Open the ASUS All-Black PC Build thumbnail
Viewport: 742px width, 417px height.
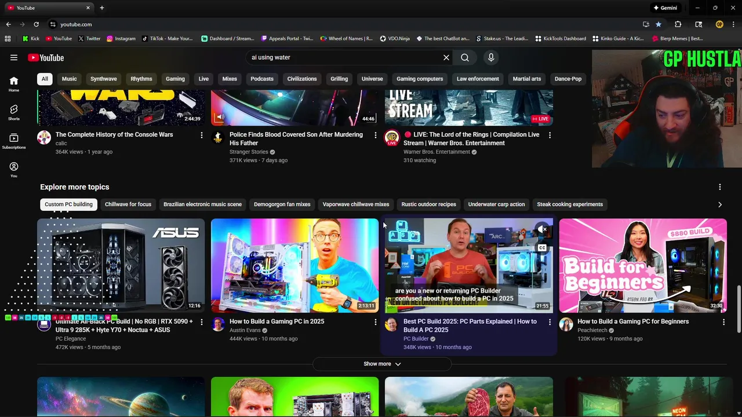click(121, 266)
